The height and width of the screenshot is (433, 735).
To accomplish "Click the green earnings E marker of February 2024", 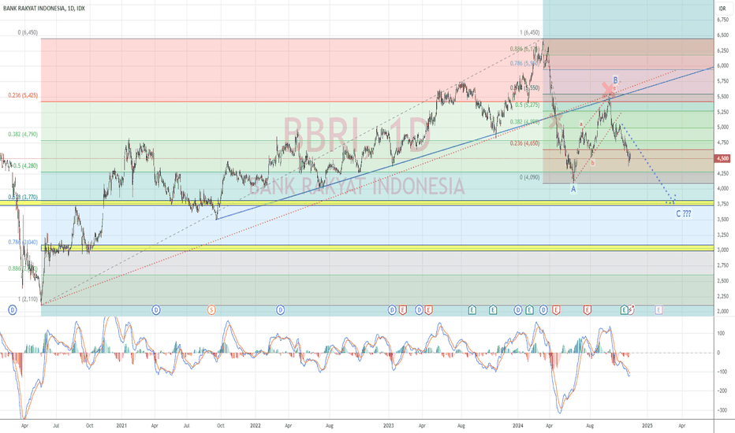I will click(529, 310).
